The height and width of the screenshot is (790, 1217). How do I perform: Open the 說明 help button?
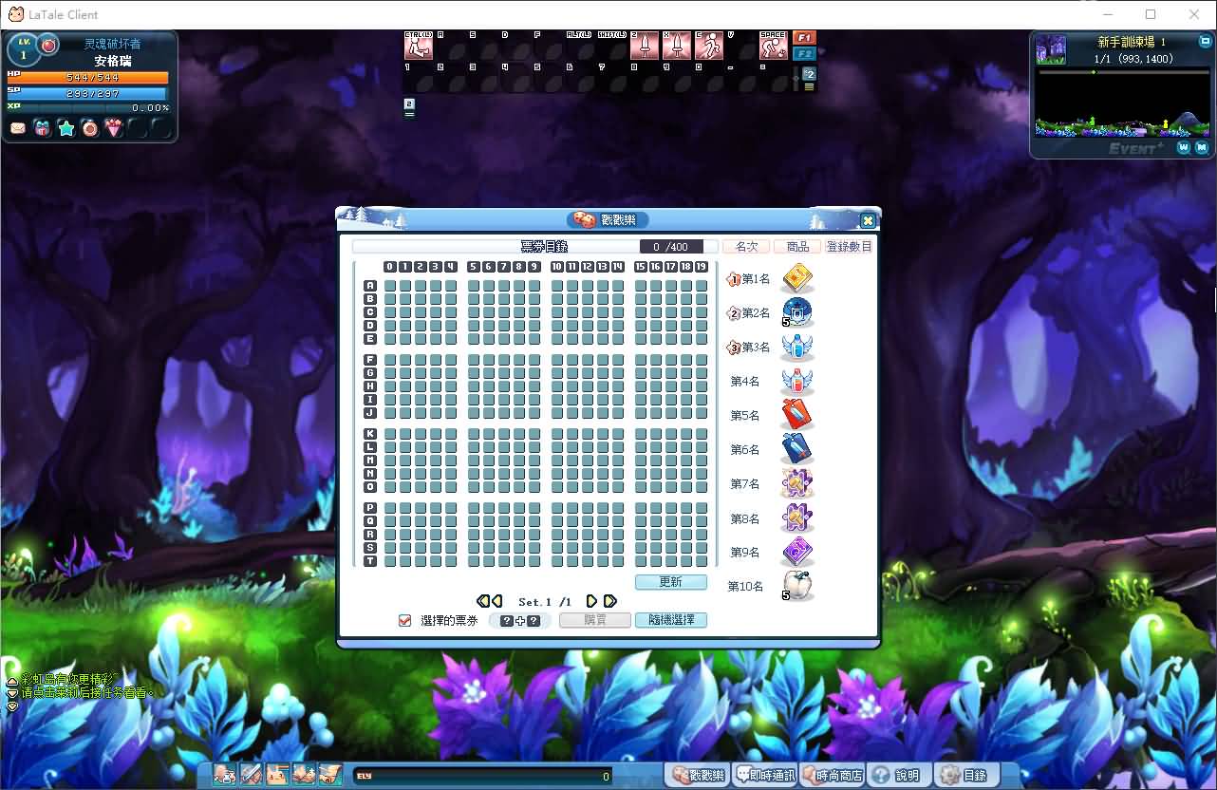(897, 776)
